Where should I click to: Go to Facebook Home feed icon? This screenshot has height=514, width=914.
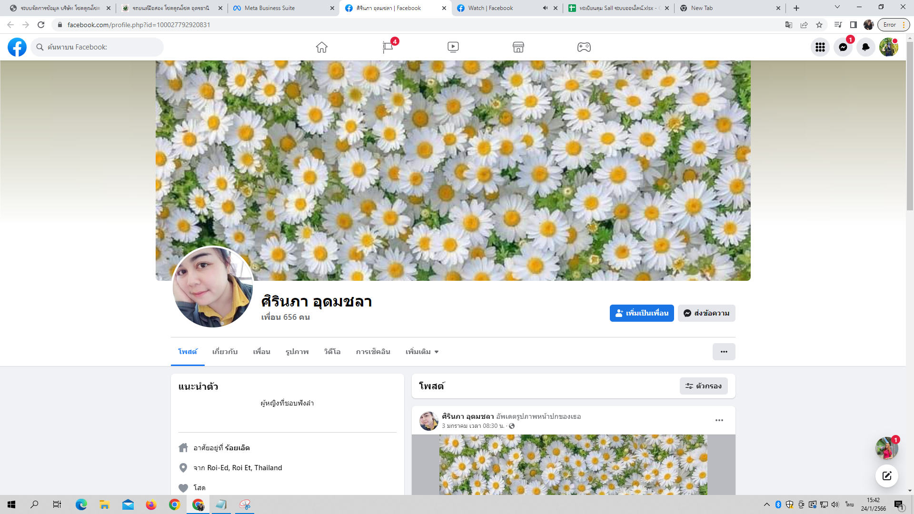tap(322, 47)
